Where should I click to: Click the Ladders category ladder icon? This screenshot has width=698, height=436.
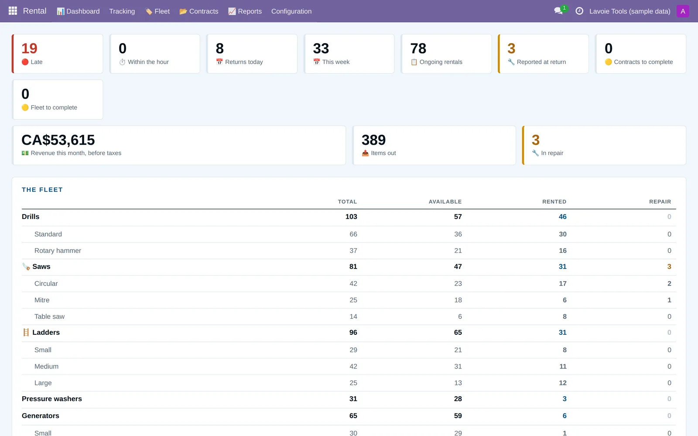(x=26, y=332)
